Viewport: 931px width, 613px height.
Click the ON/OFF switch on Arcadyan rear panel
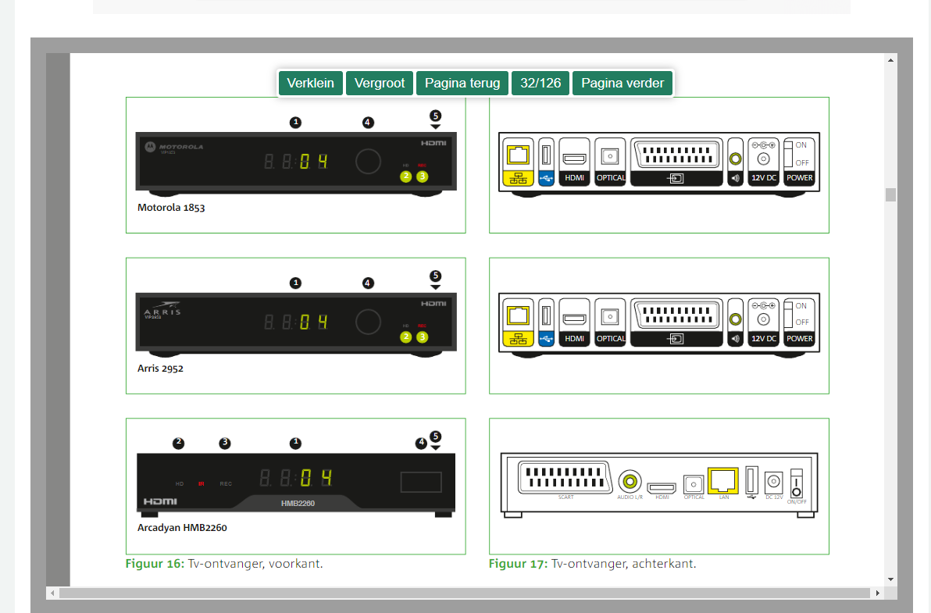point(796,483)
